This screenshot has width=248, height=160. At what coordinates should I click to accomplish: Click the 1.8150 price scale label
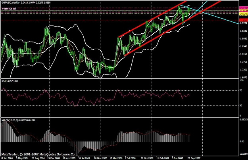[244, 54]
